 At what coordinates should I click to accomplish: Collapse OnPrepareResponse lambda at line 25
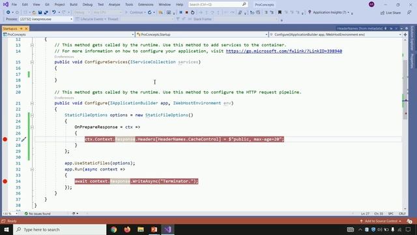tap(32, 127)
